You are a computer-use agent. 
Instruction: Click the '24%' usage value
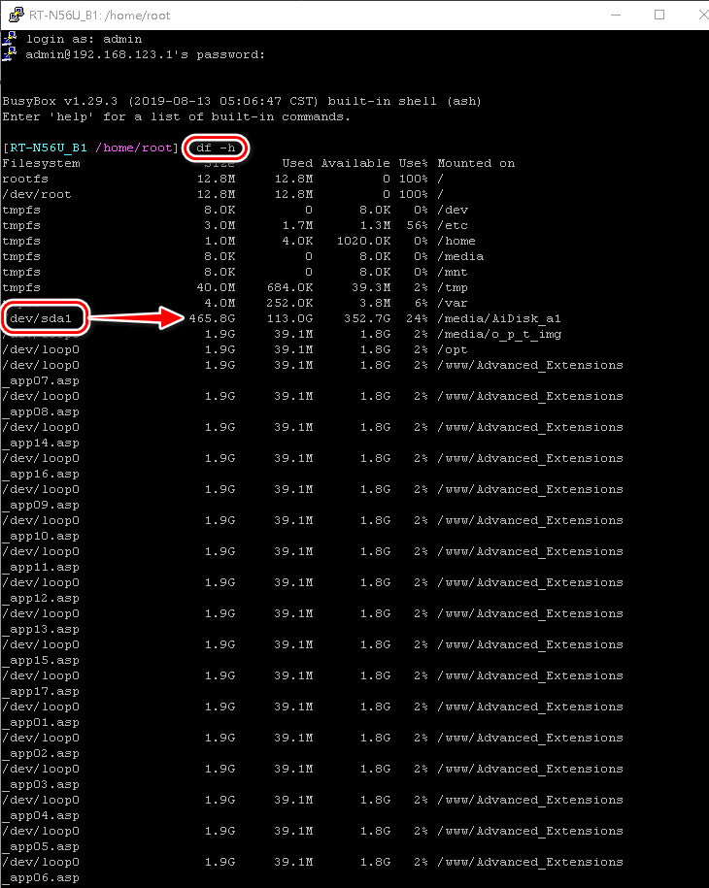tap(417, 318)
